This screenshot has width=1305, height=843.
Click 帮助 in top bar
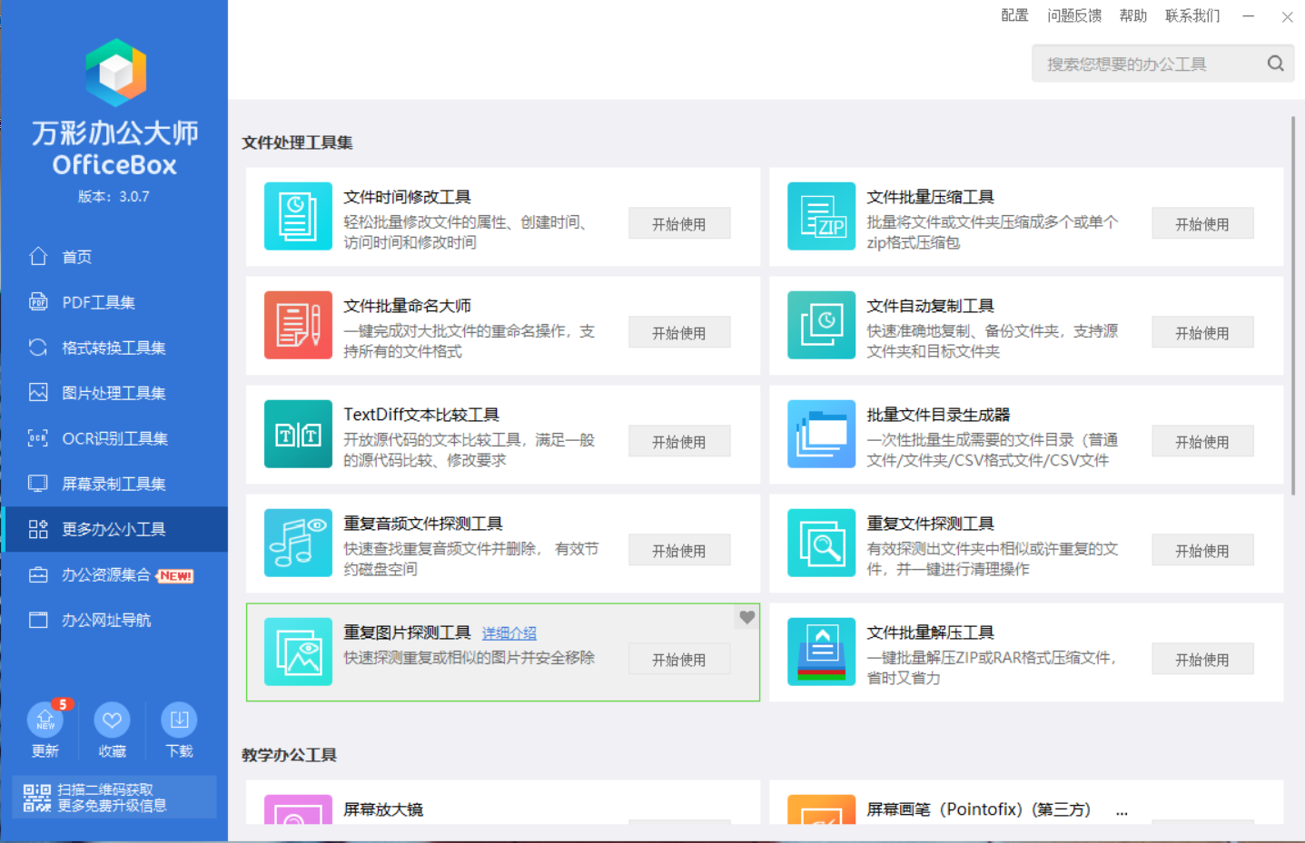[x=1133, y=15]
